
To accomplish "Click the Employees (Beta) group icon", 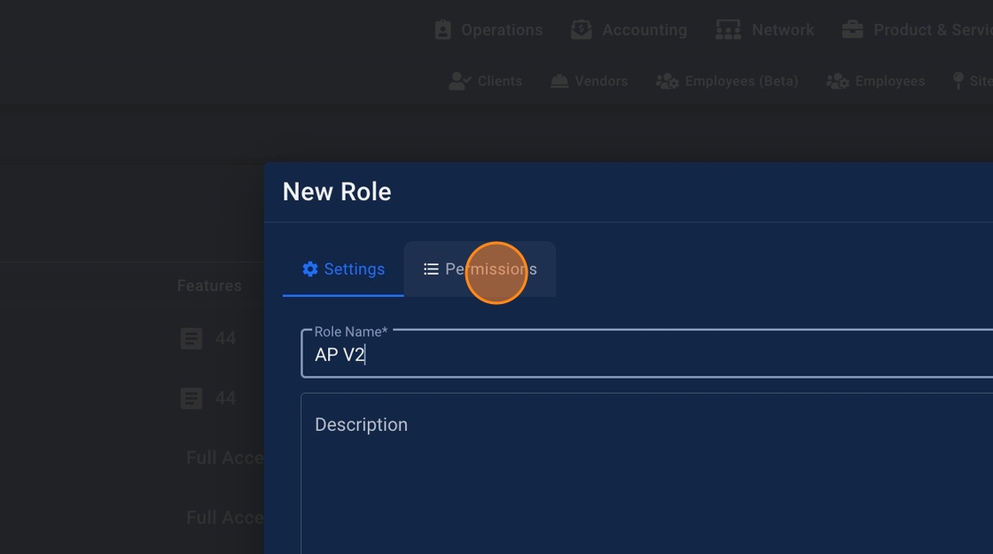I will 667,81.
